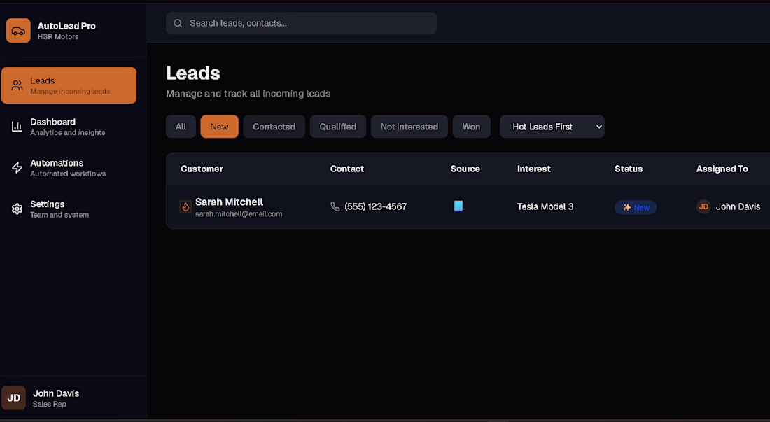
Task: Click the Customer column header
Action: pos(202,169)
